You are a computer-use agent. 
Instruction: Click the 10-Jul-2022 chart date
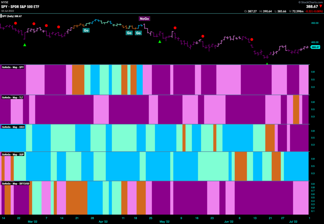click(8, 11)
